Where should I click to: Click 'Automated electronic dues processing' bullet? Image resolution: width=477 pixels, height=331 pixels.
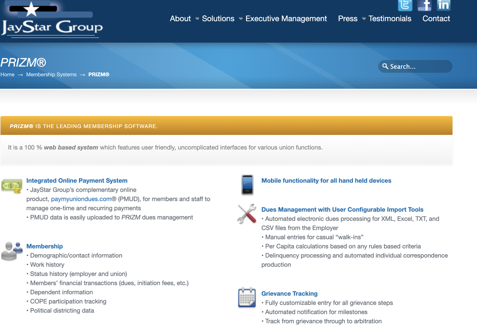pos(351,223)
